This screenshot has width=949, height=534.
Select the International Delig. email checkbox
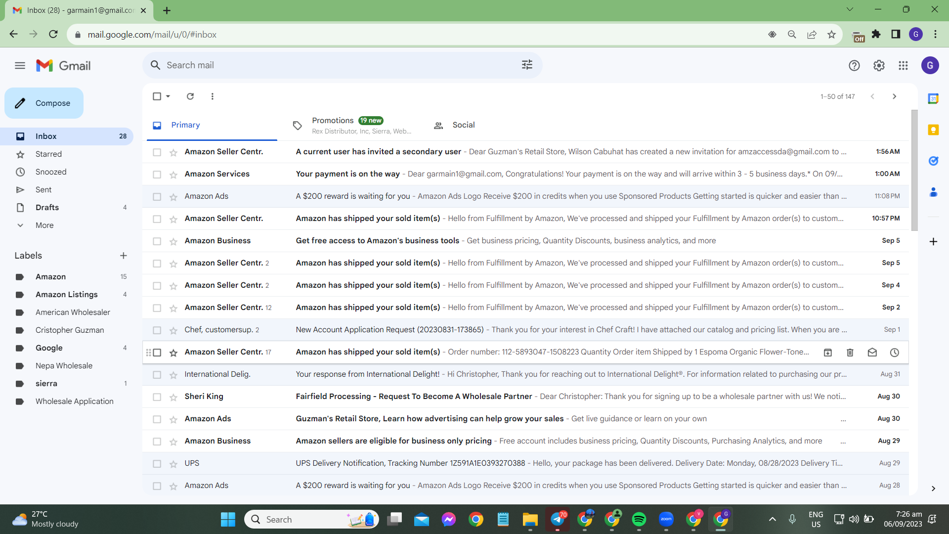tap(157, 375)
